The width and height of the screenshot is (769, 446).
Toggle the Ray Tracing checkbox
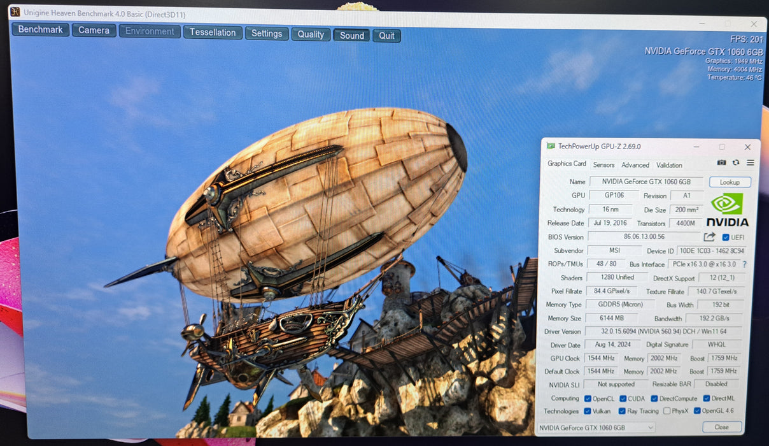(x=623, y=411)
